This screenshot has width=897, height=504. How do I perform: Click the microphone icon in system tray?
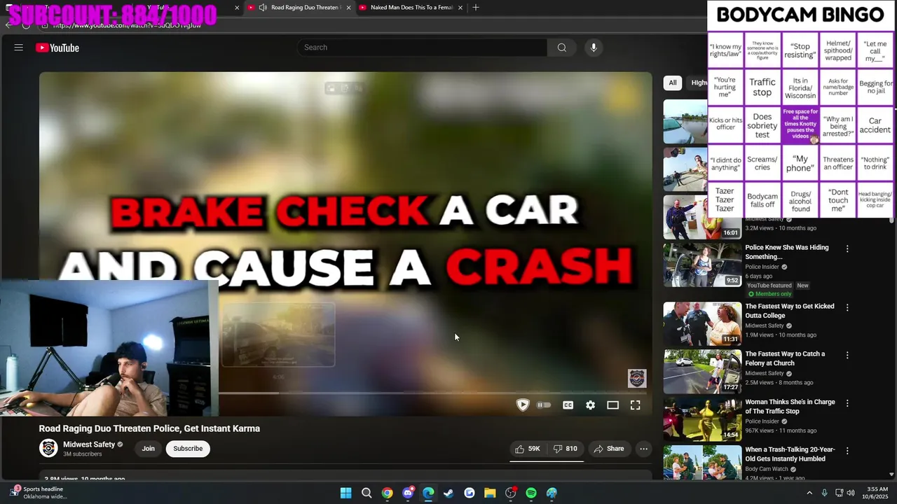824,493
